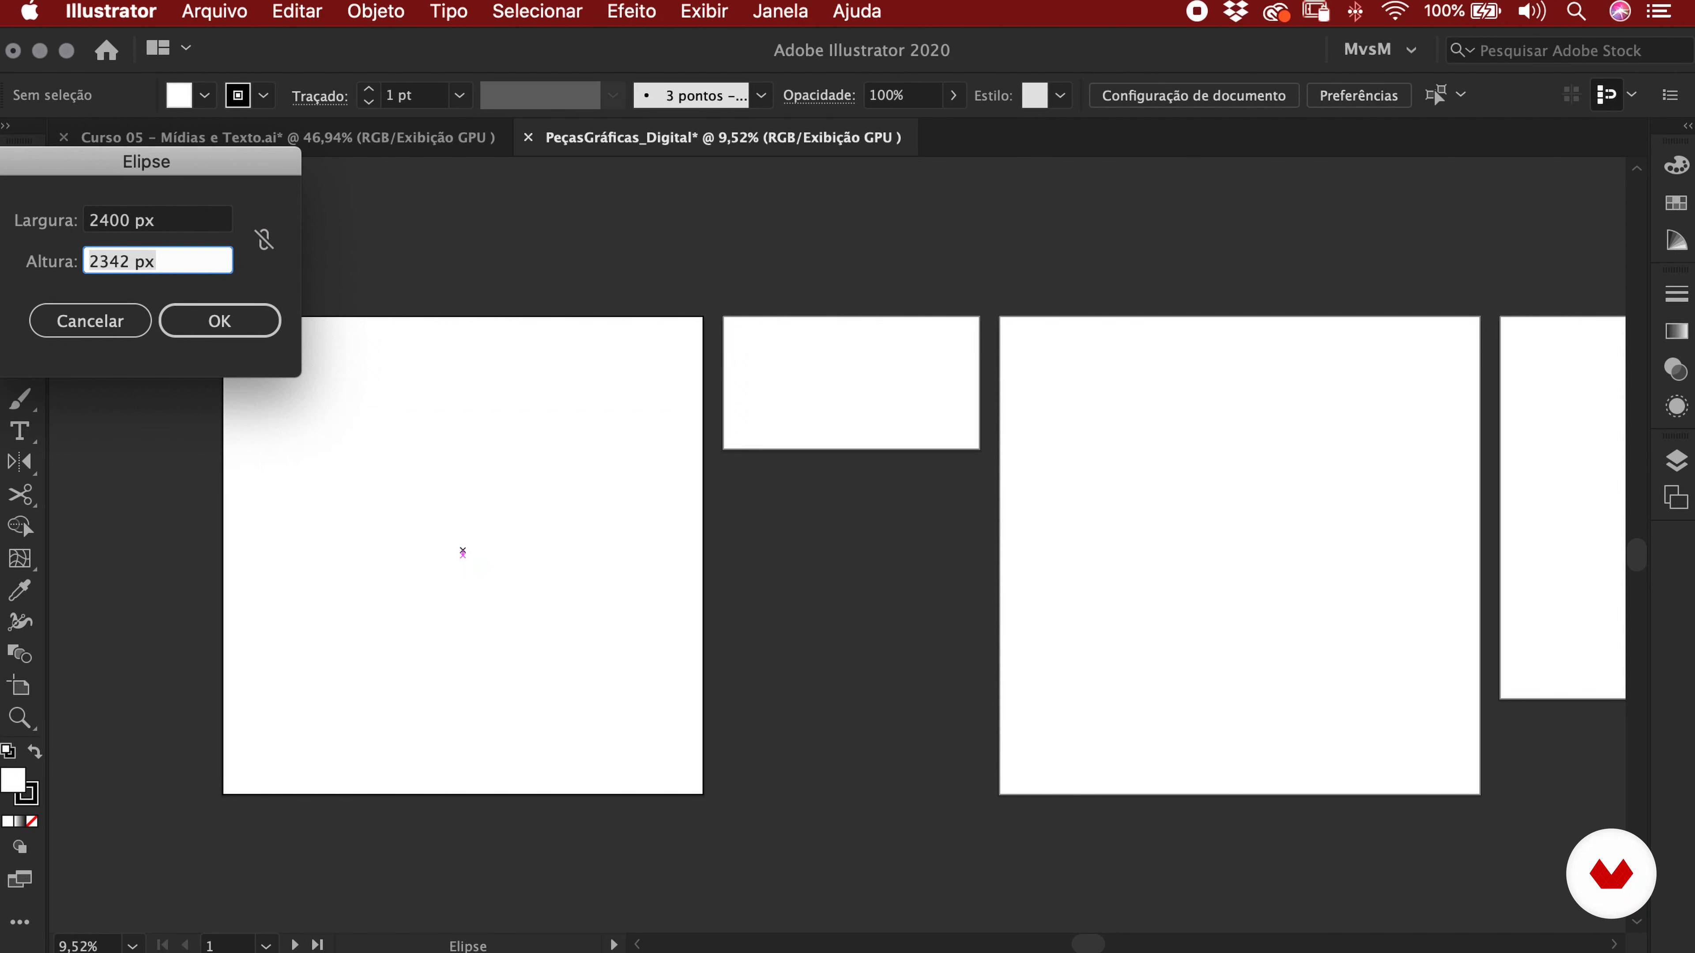Viewport: 1695px width, 953px height.
Task: Select the Eyedropper tool
Action: pos(20,590)
